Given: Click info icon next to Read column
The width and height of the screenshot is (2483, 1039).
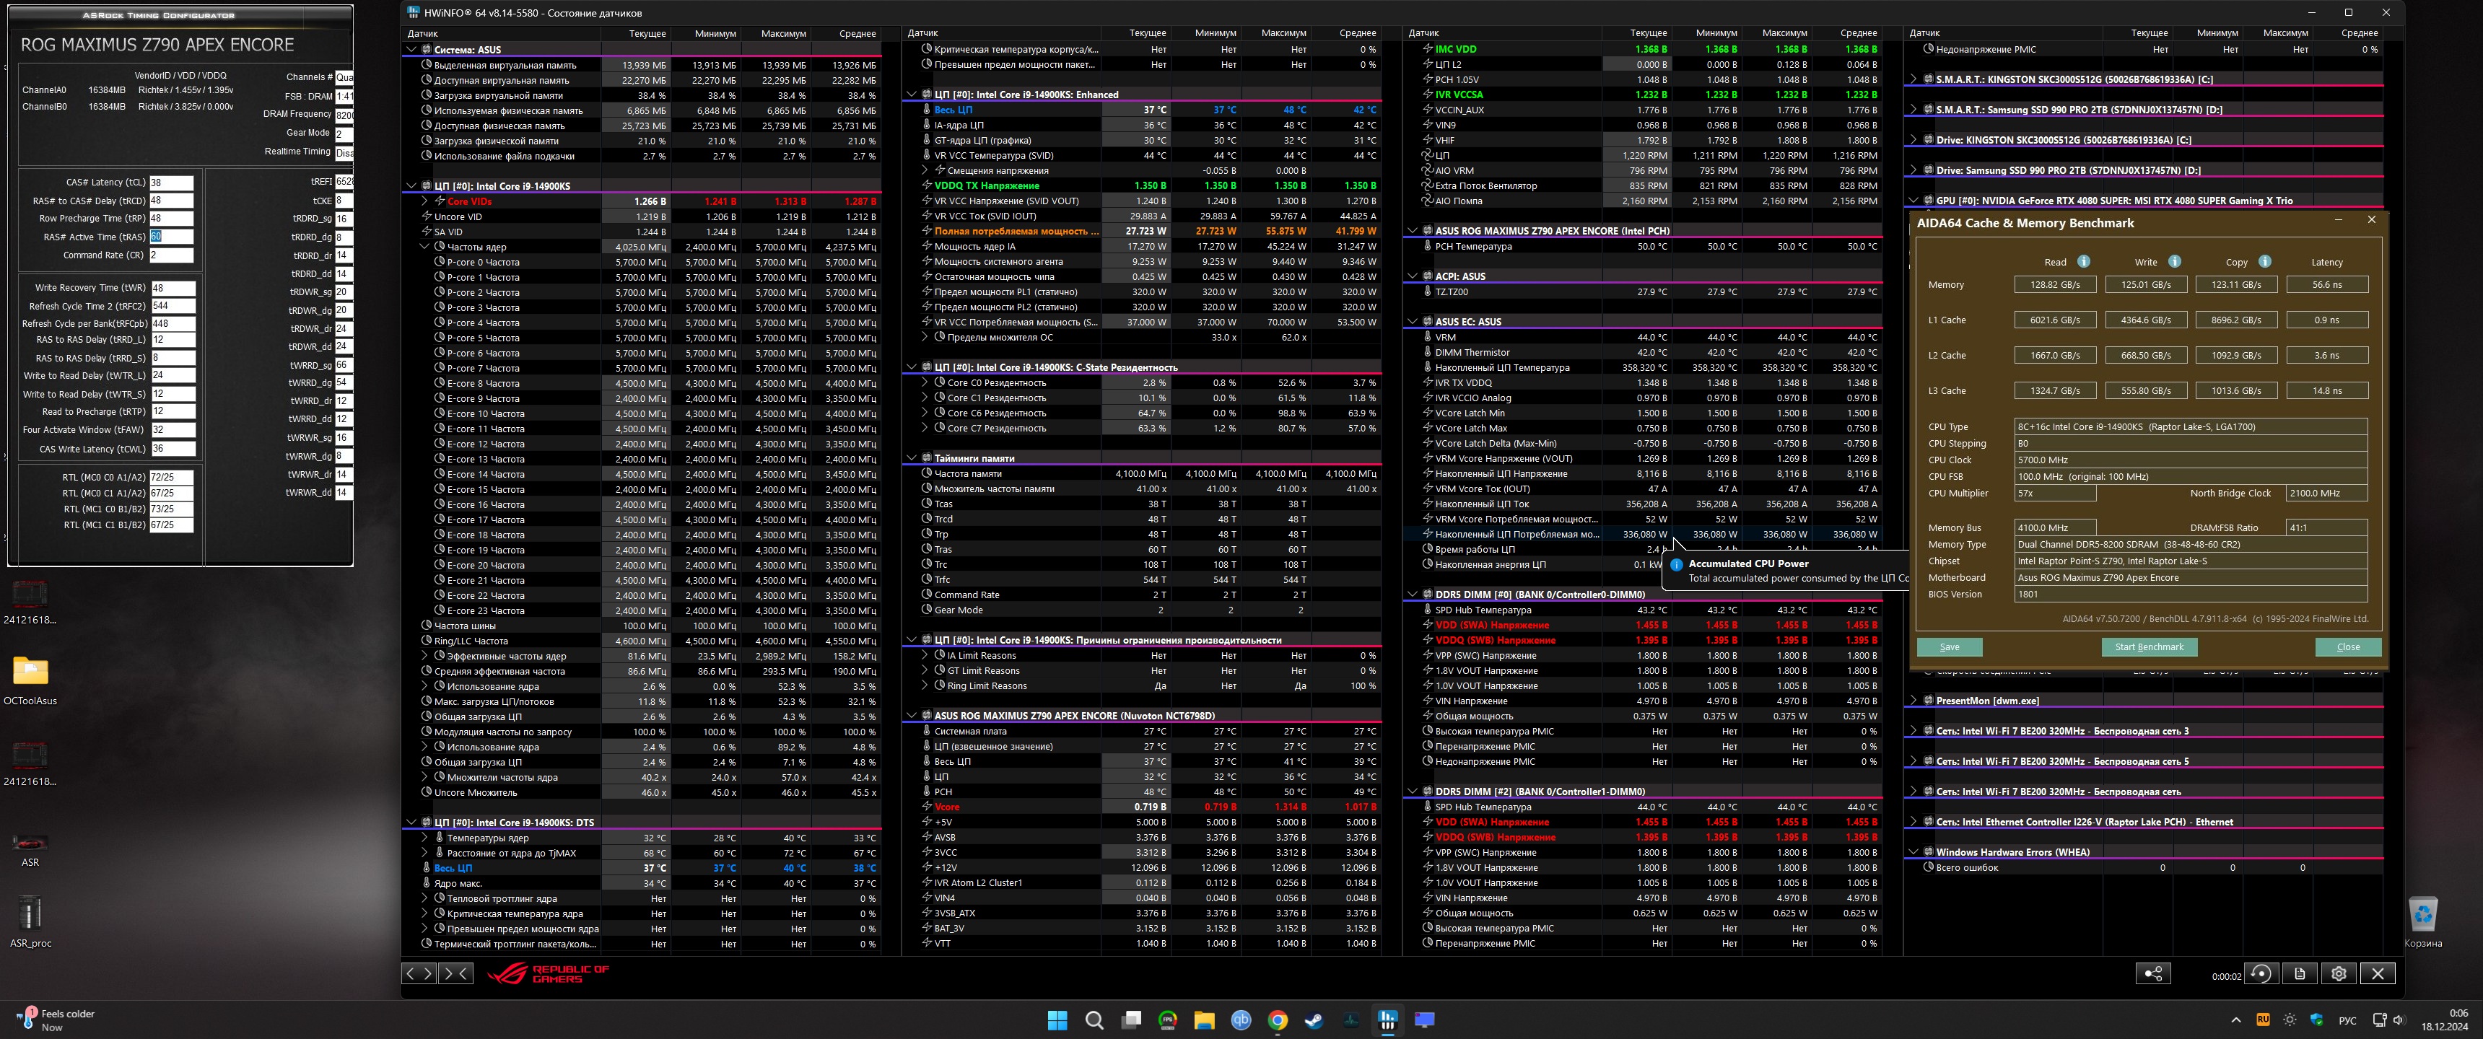Looking at the screenshot, I should (x=2083, y=261).
